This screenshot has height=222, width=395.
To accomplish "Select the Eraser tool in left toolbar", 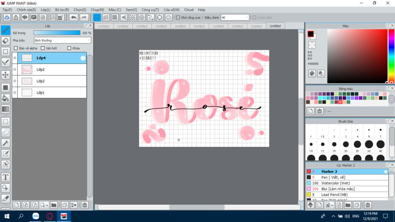I will [5, 40].
